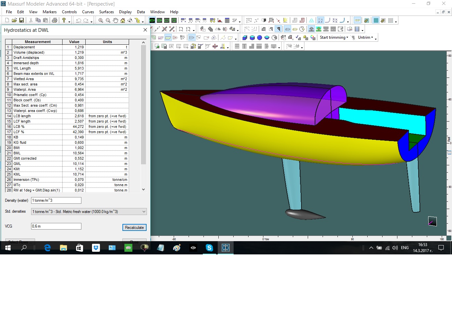
Task: Click the Recalculate button
Action: tap(134, 228)
